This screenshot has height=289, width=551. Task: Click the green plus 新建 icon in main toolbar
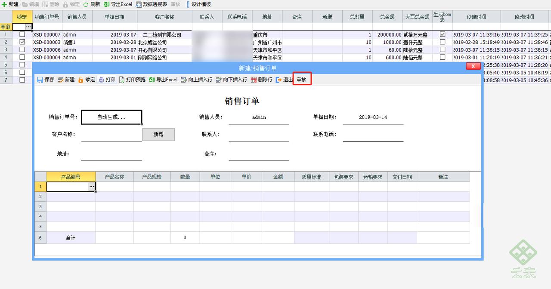pyautogui.click(x=4, y=4)
